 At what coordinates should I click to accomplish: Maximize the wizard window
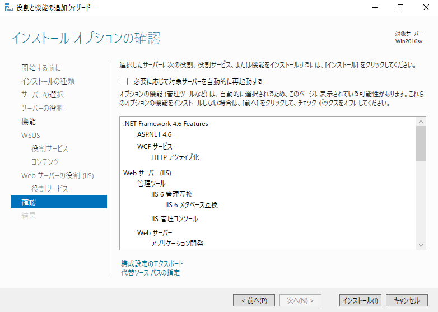[400, 7]
